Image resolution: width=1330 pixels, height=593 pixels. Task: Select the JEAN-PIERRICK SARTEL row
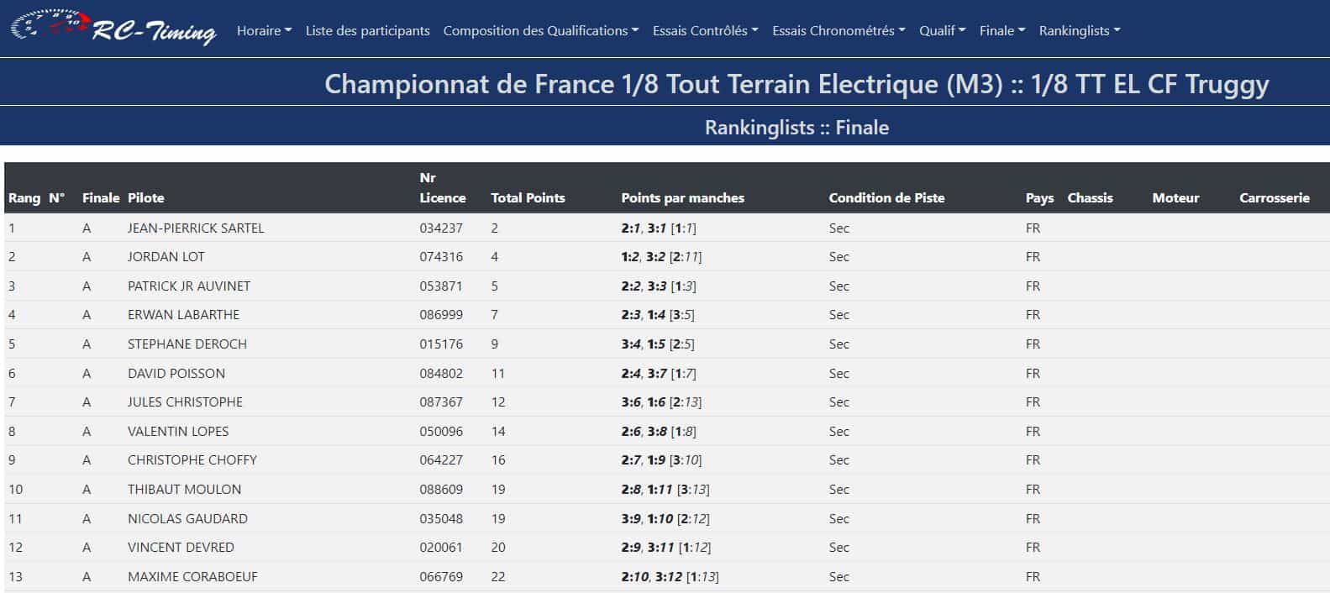coord(196,228)
